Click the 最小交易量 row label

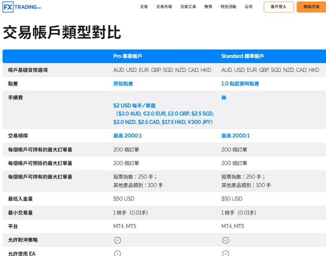point(20,213)
